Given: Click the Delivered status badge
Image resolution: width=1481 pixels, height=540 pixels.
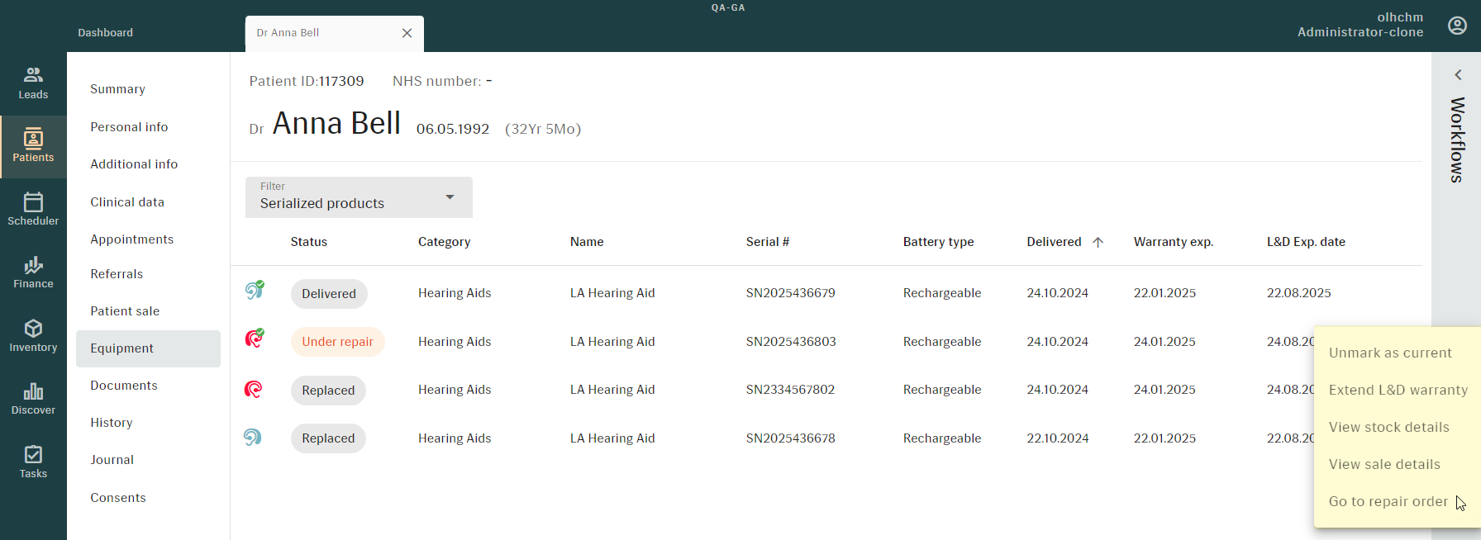Looking at the screenshot, I should click(x=329, y=294).
